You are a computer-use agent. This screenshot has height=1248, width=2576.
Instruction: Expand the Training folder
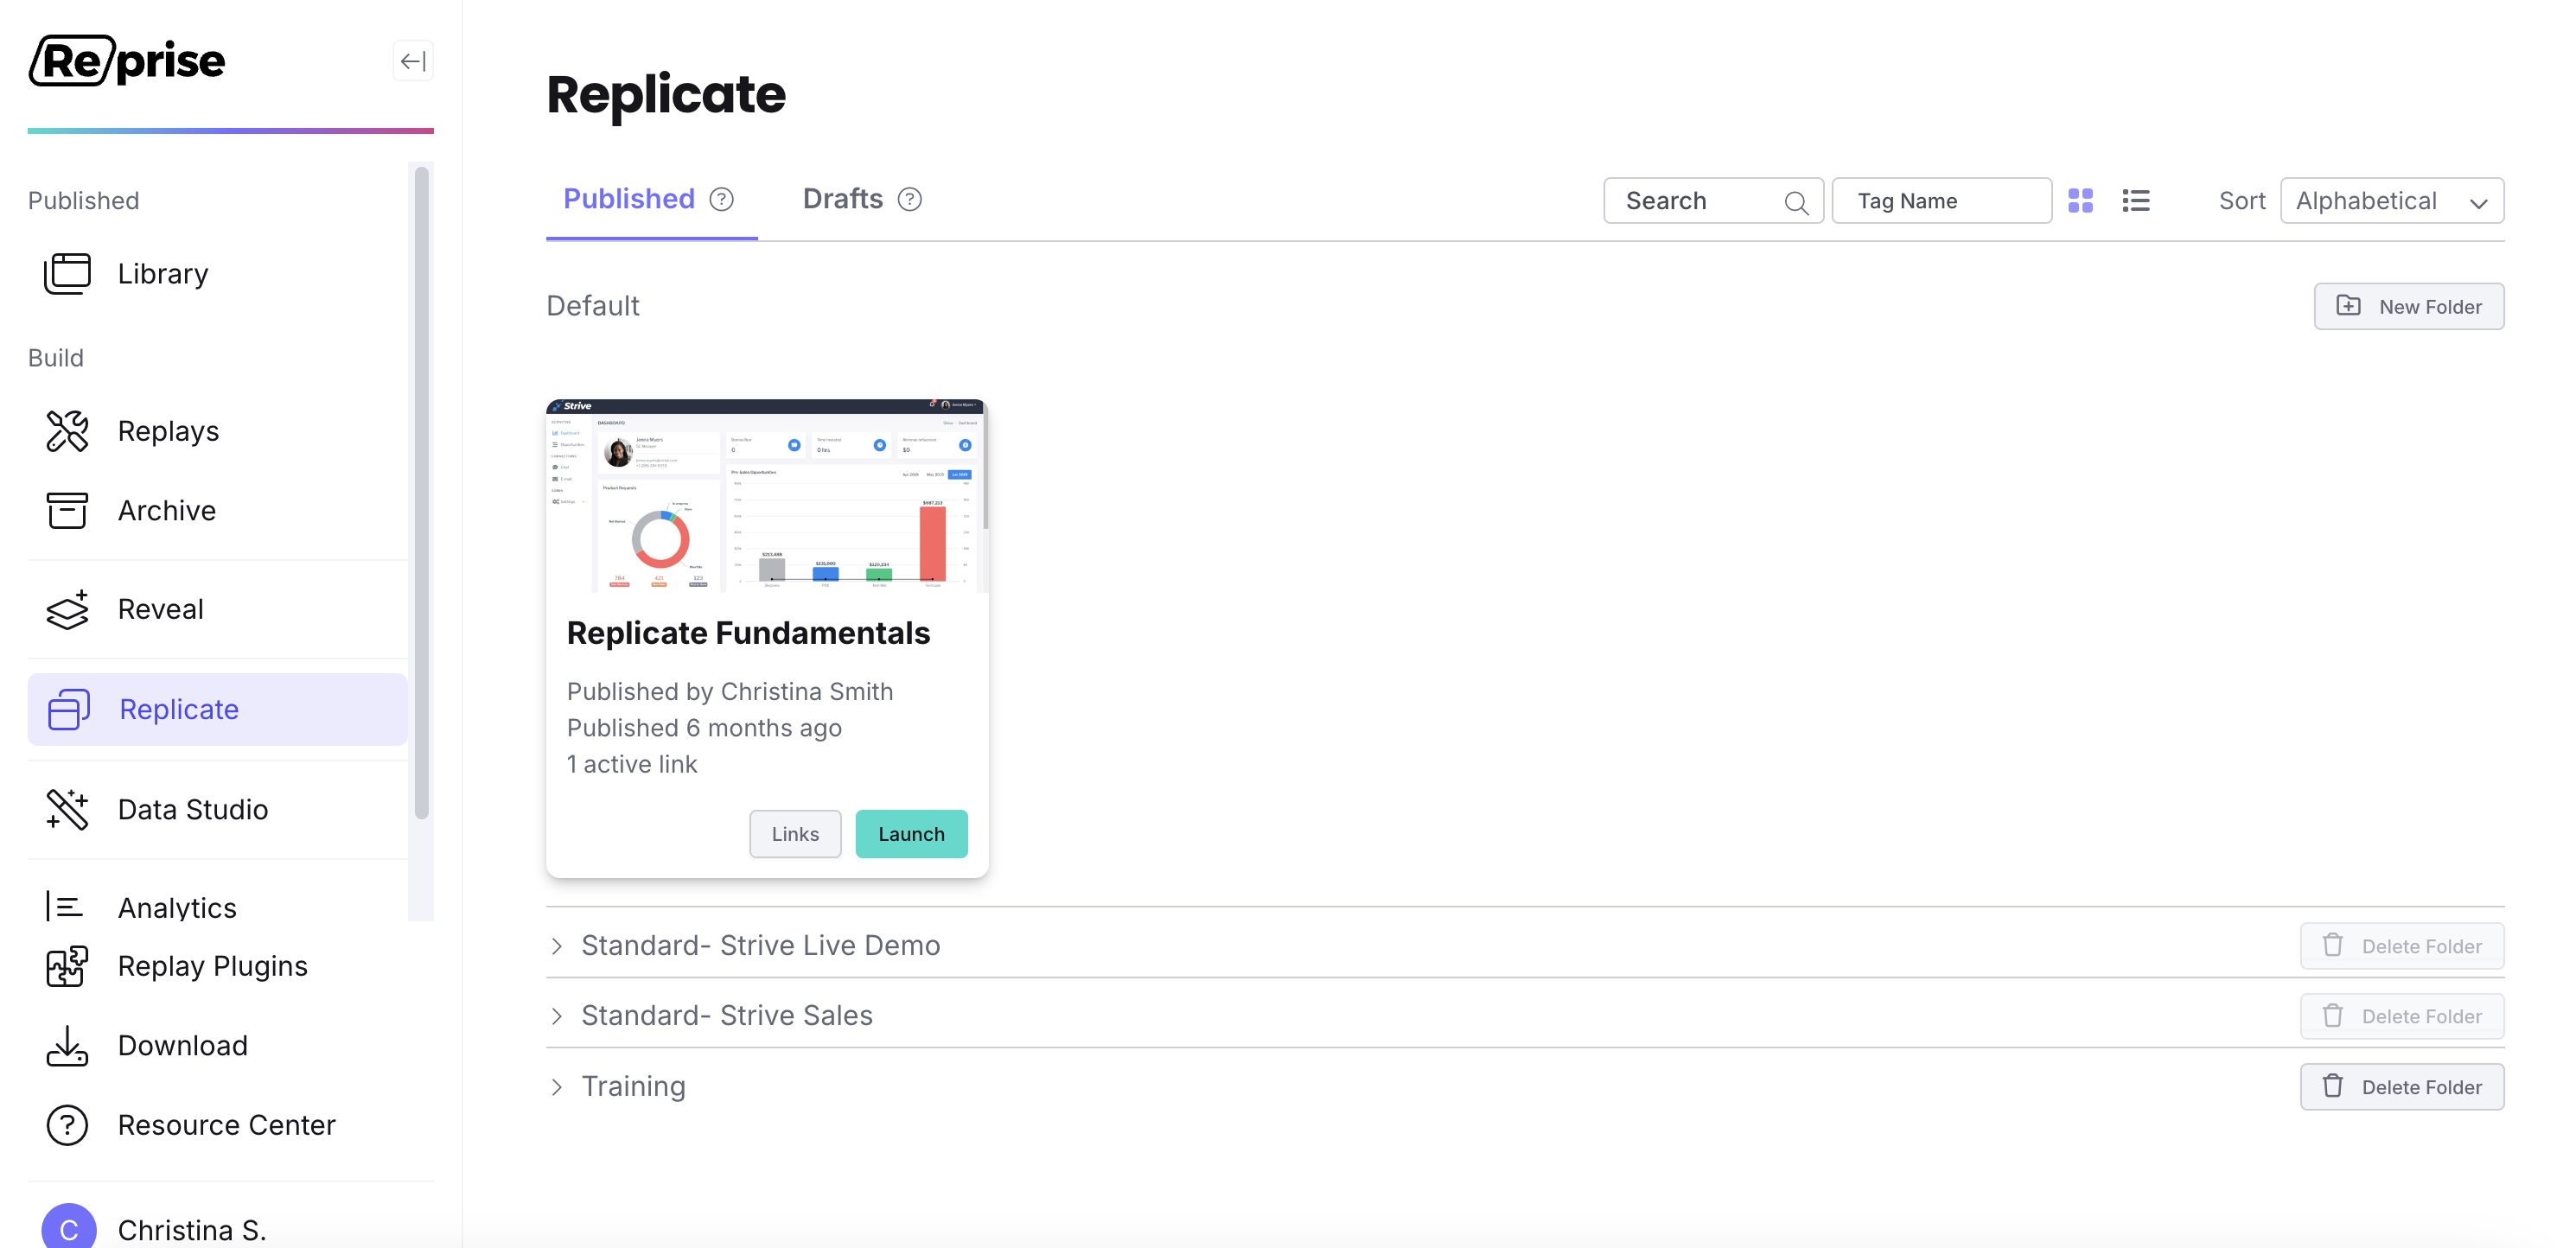(x=556, y=1087)
